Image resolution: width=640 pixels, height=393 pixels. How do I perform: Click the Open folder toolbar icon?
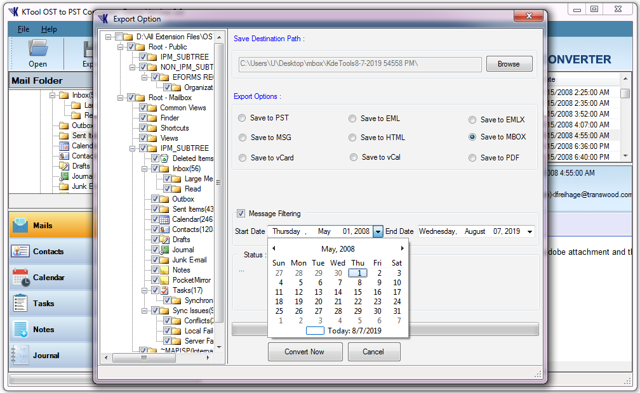(x=37, y=49)
